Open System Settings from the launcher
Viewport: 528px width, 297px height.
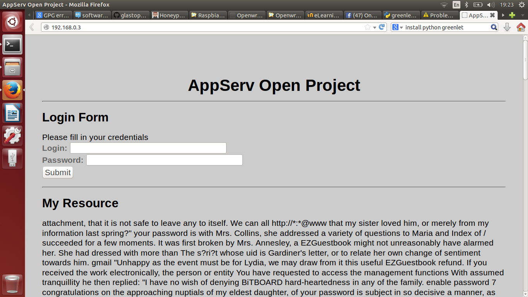point(12,136)
